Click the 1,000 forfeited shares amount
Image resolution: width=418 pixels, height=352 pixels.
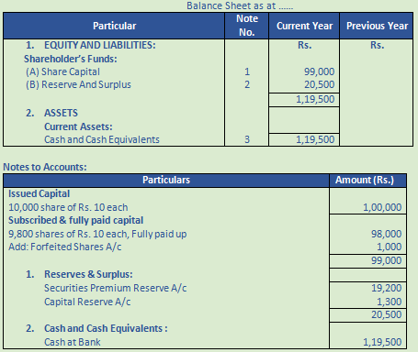[x=389, y=247]
